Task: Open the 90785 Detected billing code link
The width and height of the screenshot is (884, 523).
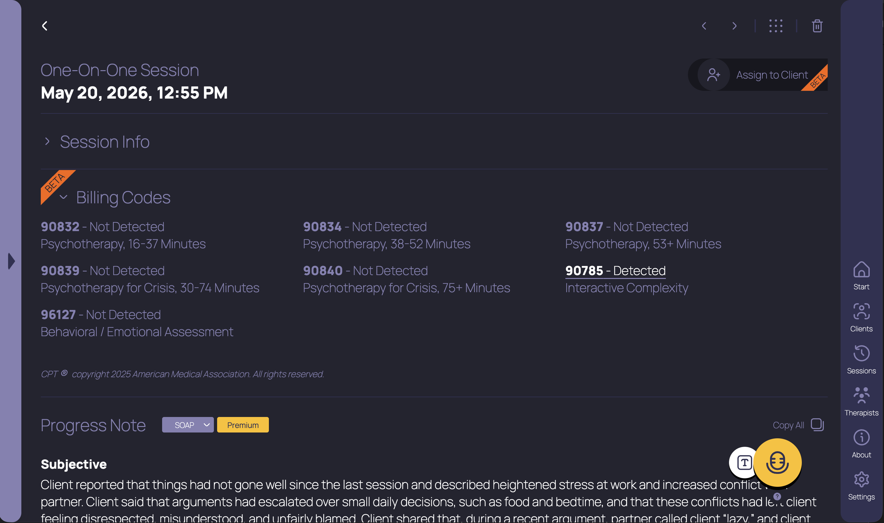Action: click(615, 271)
